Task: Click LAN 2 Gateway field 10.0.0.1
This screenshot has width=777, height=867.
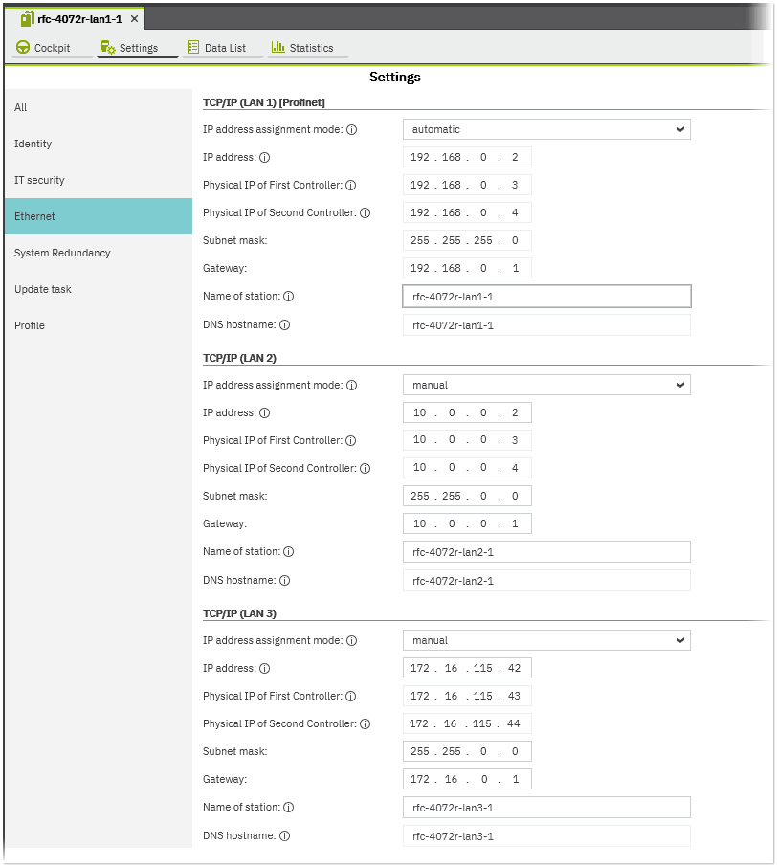Action: point(467,523)
